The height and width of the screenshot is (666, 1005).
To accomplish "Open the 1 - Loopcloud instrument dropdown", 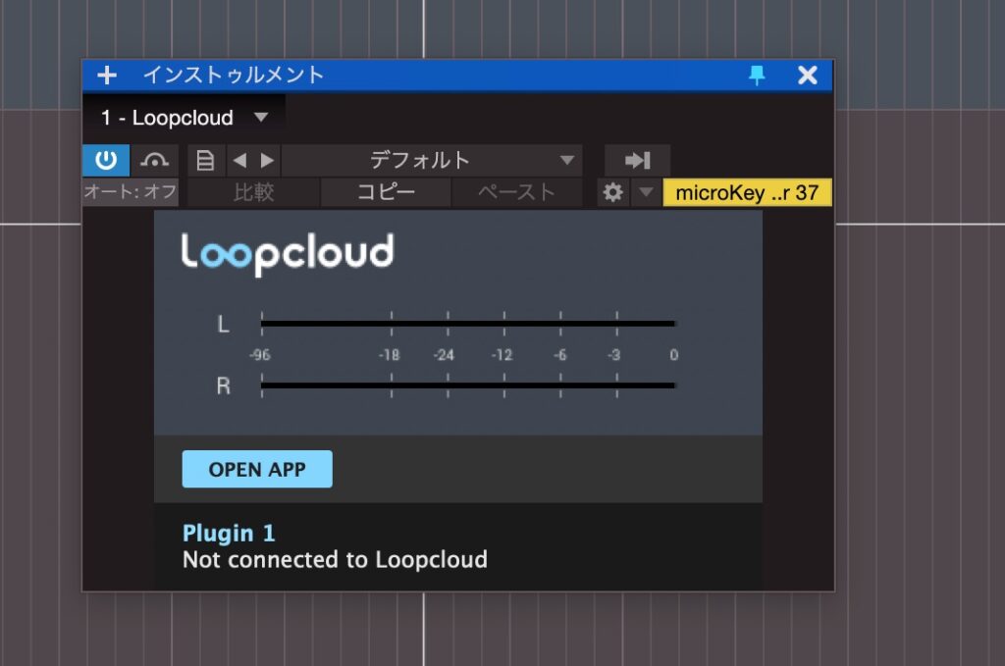I will (x=184, y=118).
